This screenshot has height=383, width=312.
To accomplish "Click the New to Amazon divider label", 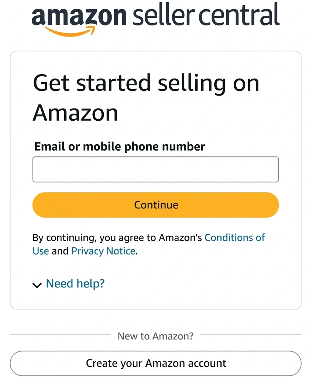I will [x=155, y=336].
